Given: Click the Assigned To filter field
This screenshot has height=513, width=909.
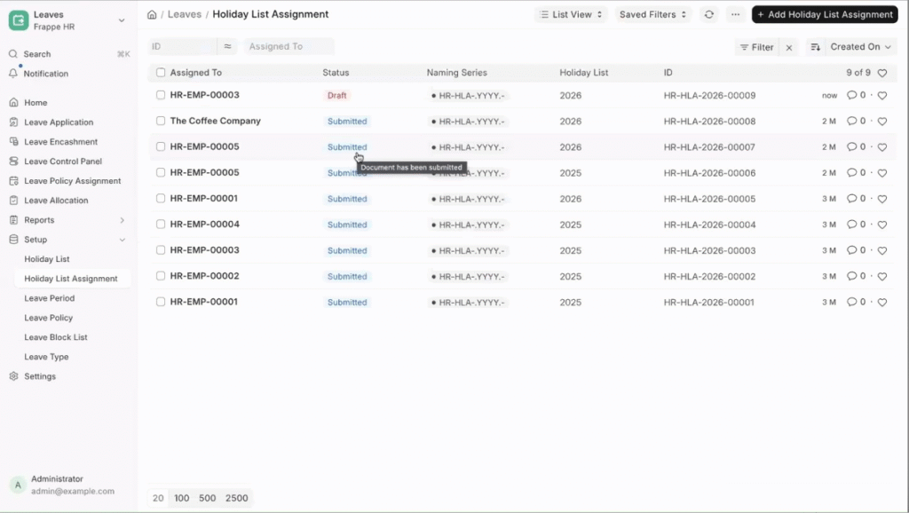Looking at the screenshot, I should [289, 46].
